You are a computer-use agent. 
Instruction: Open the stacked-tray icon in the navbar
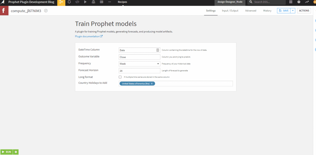93,2
